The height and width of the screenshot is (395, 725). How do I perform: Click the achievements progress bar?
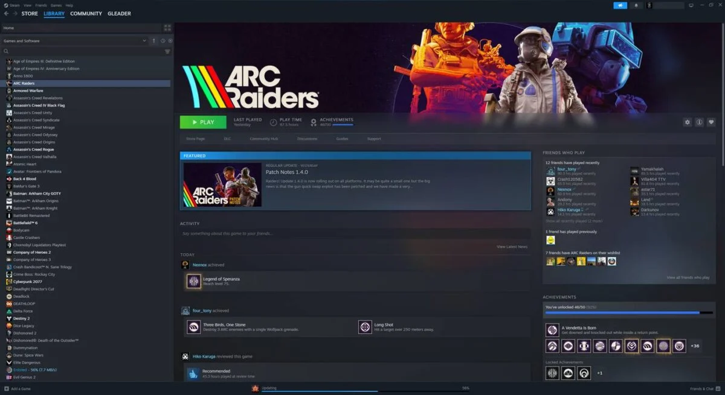(628, 312)
